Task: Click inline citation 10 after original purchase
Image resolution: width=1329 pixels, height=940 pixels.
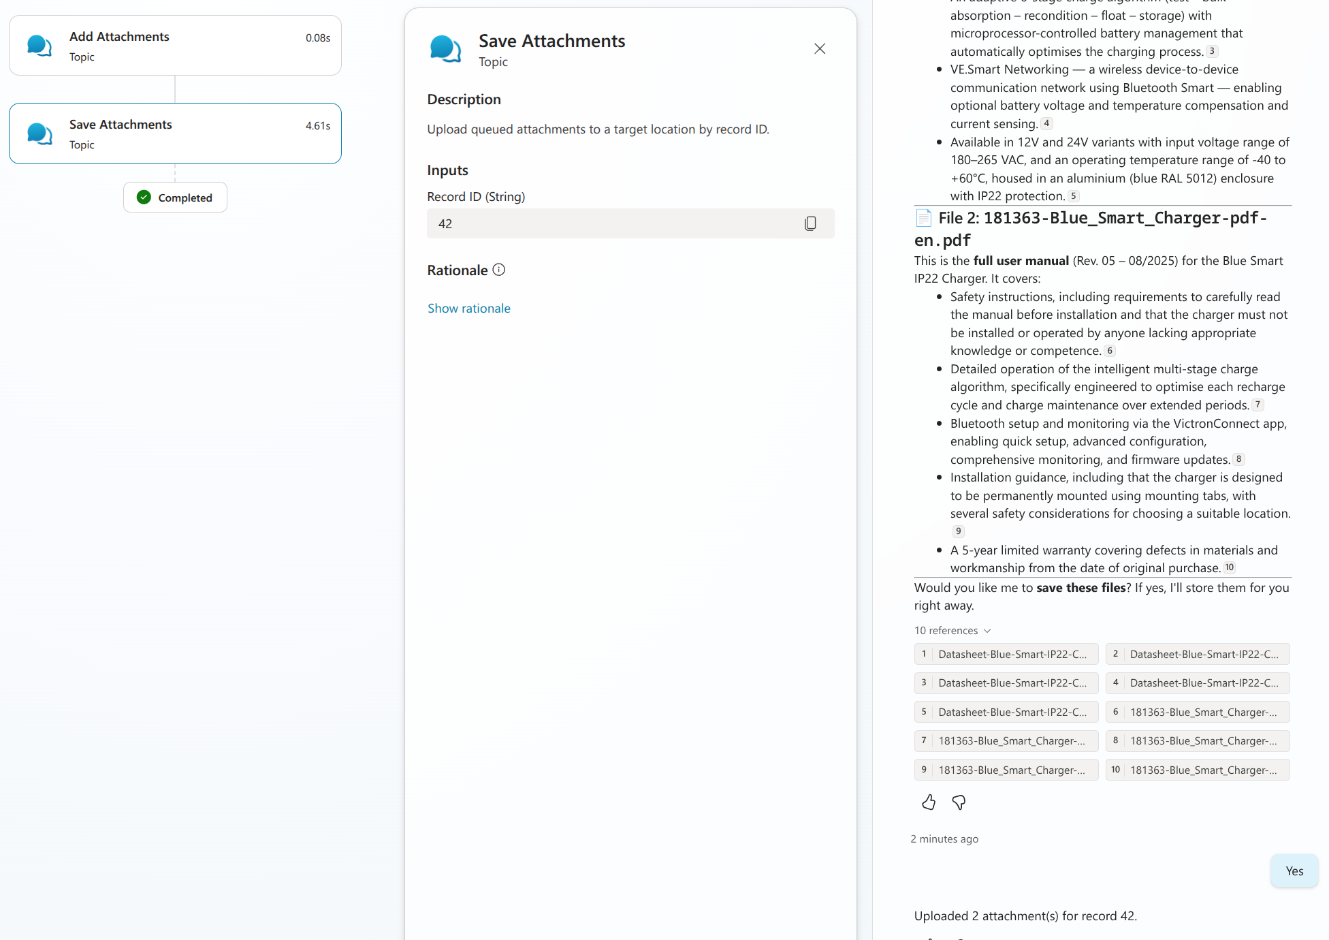Action: pos(1230,567)
